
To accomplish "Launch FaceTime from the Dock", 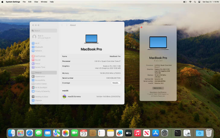I will click(75, 133).
